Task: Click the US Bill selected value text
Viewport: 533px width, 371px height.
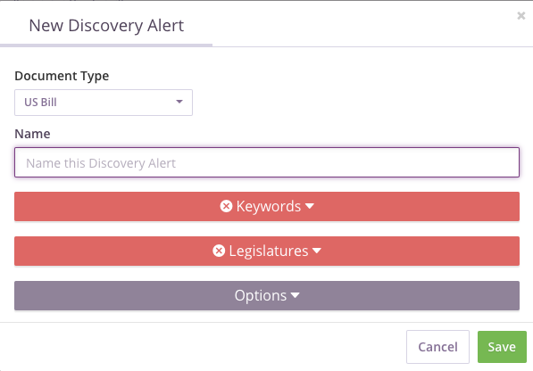Action: pyautogui.click(x=40, y=103)
